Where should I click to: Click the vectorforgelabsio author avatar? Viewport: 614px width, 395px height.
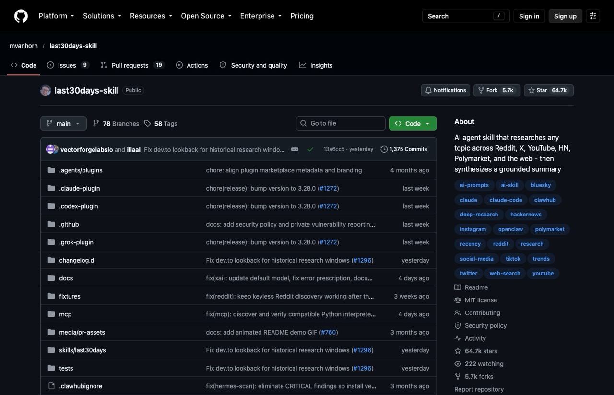50,149
